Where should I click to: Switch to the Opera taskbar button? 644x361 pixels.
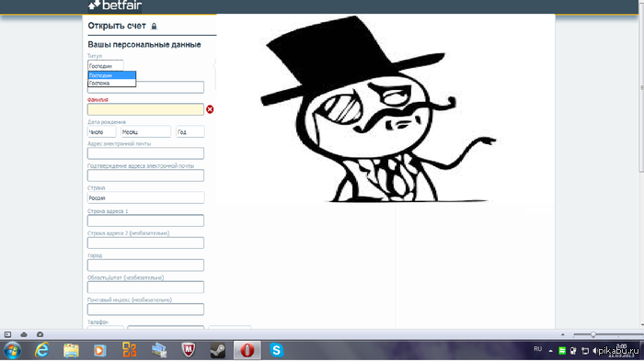(247, 350)
